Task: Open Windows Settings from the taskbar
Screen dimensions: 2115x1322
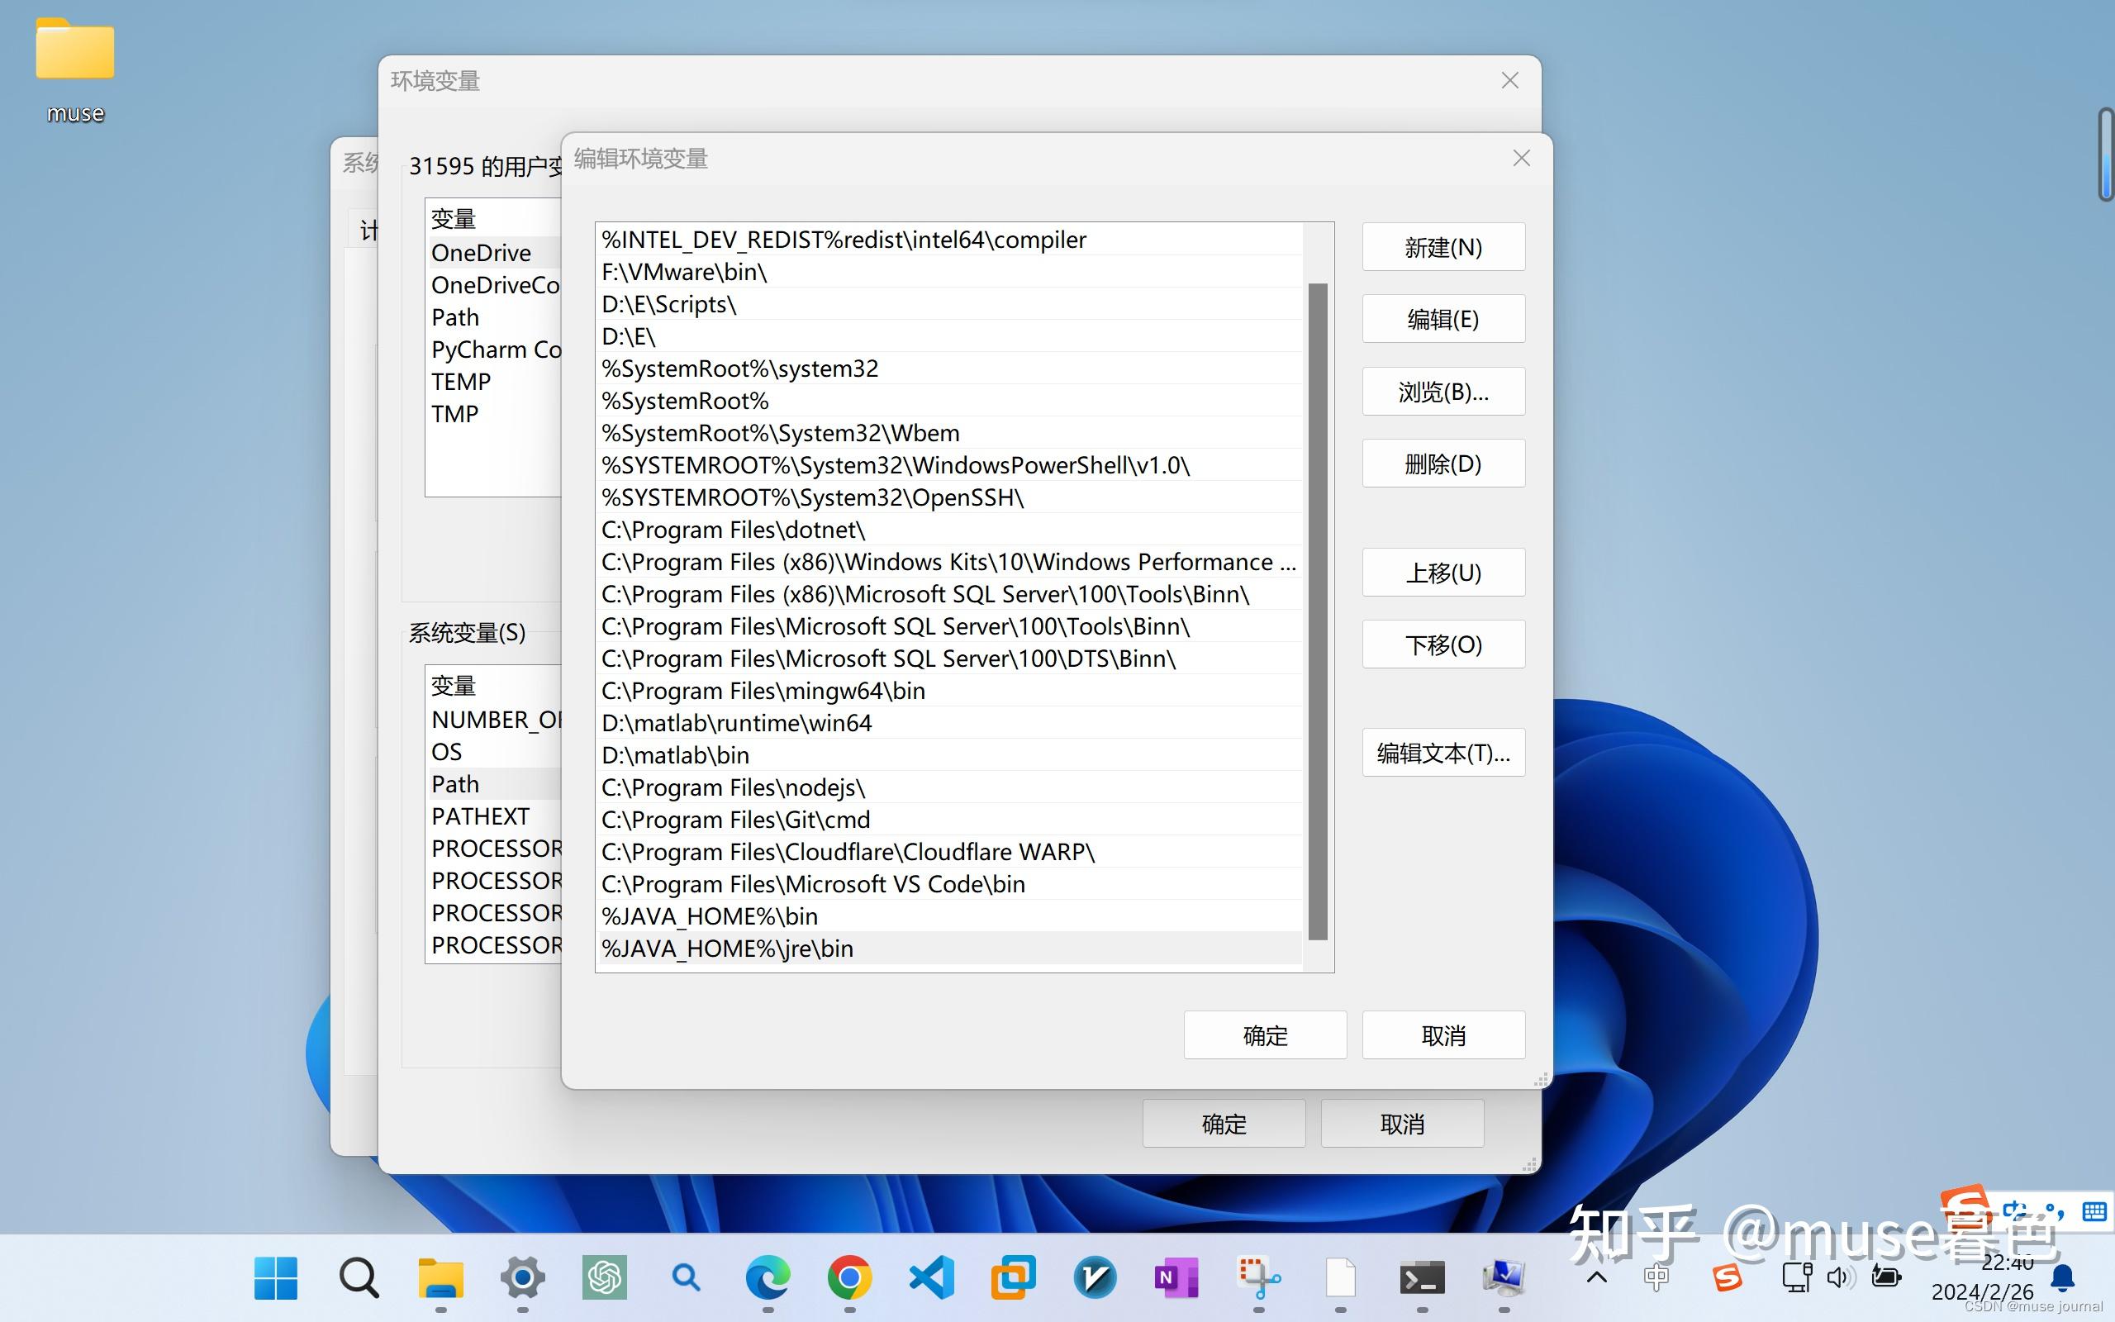Action: click(522, 1278)
